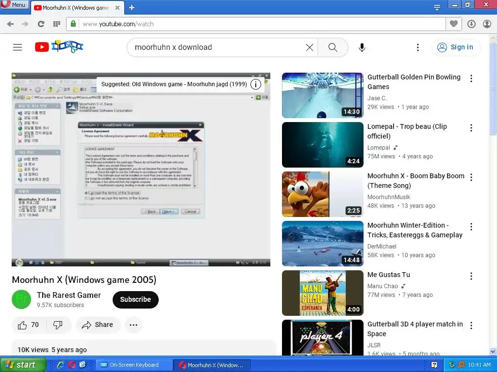
Task: Open the browser downloads icon
Action: 471,24
